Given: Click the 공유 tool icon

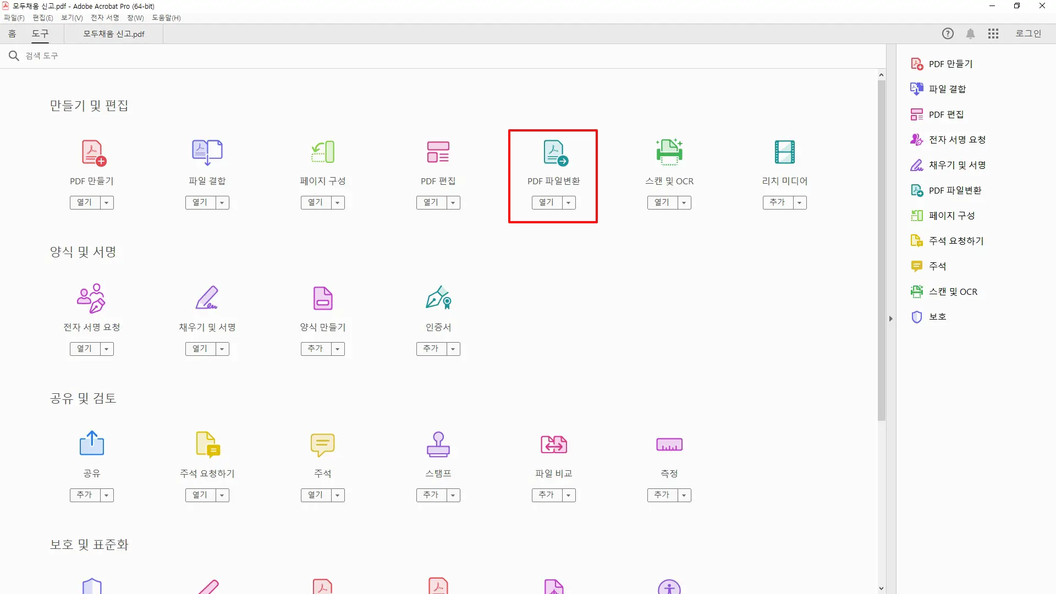Looking at the screenshot, I should (92, 443).
